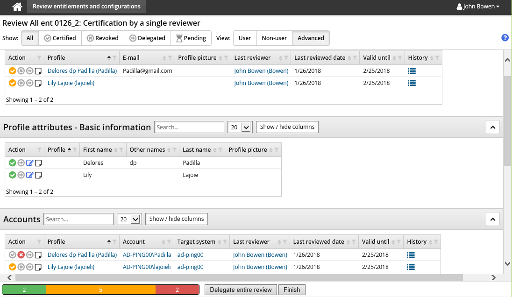Certify Delores dp Padilla in top table
The image size is (512, 297).
click(x=12, y=71)
